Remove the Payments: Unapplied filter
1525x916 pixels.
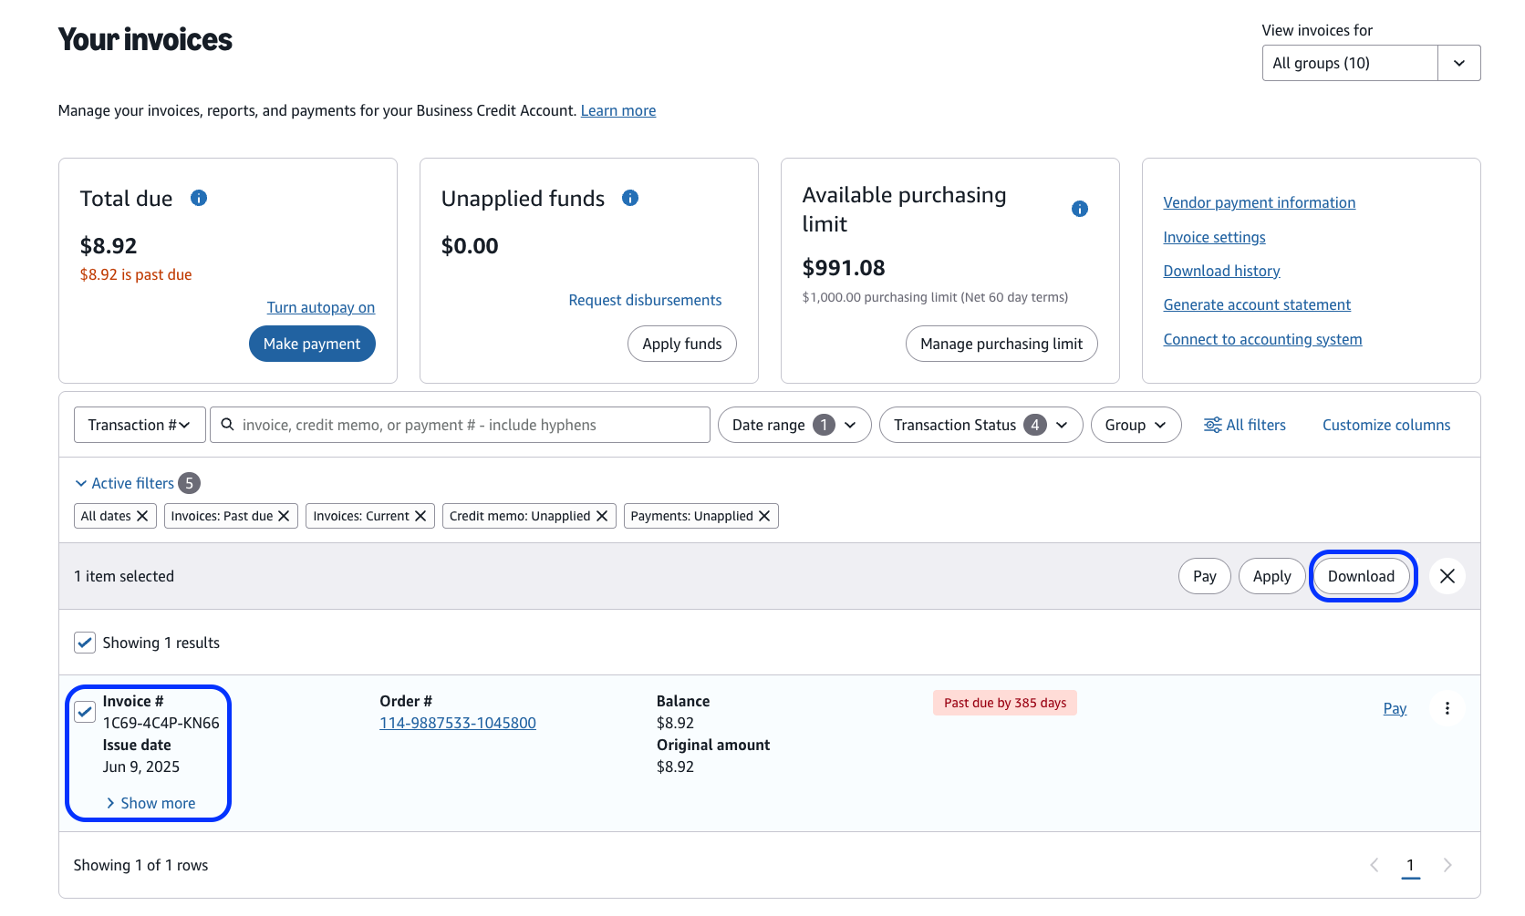764,516
